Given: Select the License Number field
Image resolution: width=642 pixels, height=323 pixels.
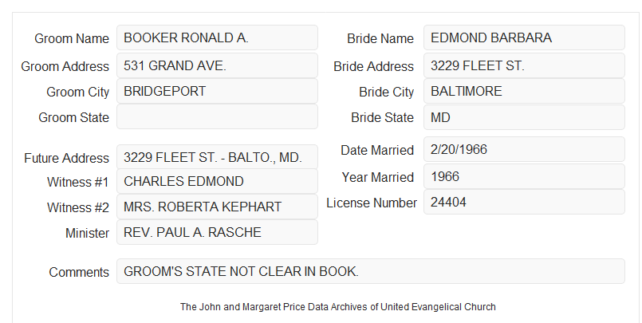Looking at the screenshot, I should tap(524, 202).
